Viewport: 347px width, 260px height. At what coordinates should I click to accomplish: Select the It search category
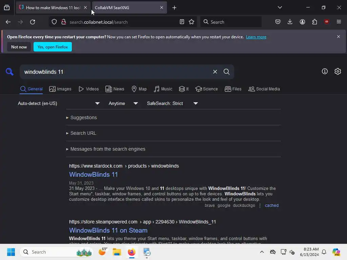pyautogui.click(x=184, y=89)
